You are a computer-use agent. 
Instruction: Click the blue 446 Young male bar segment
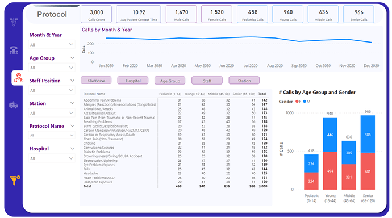click(330, 135)
